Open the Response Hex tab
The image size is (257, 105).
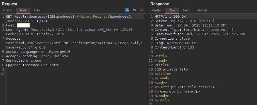pos(186,10)
